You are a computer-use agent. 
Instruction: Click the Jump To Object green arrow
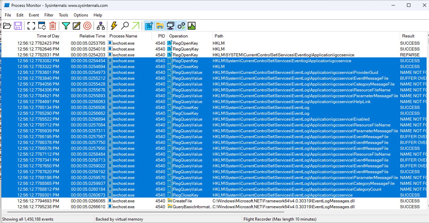tap(136, 26)
